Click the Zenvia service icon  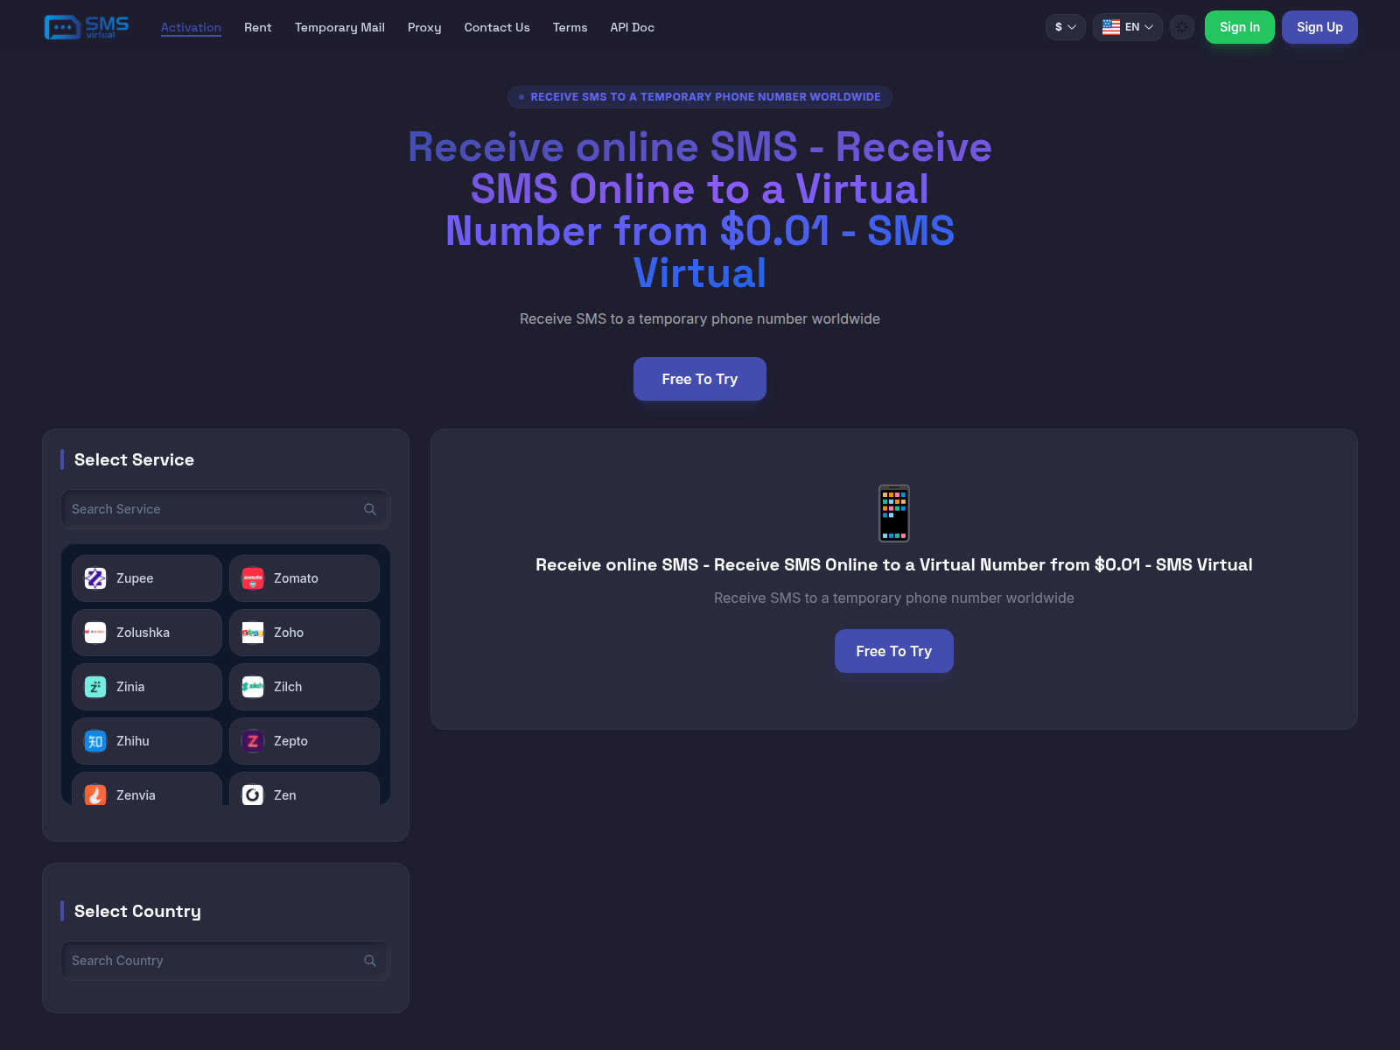pyautogui.click(x=95, y=794)
